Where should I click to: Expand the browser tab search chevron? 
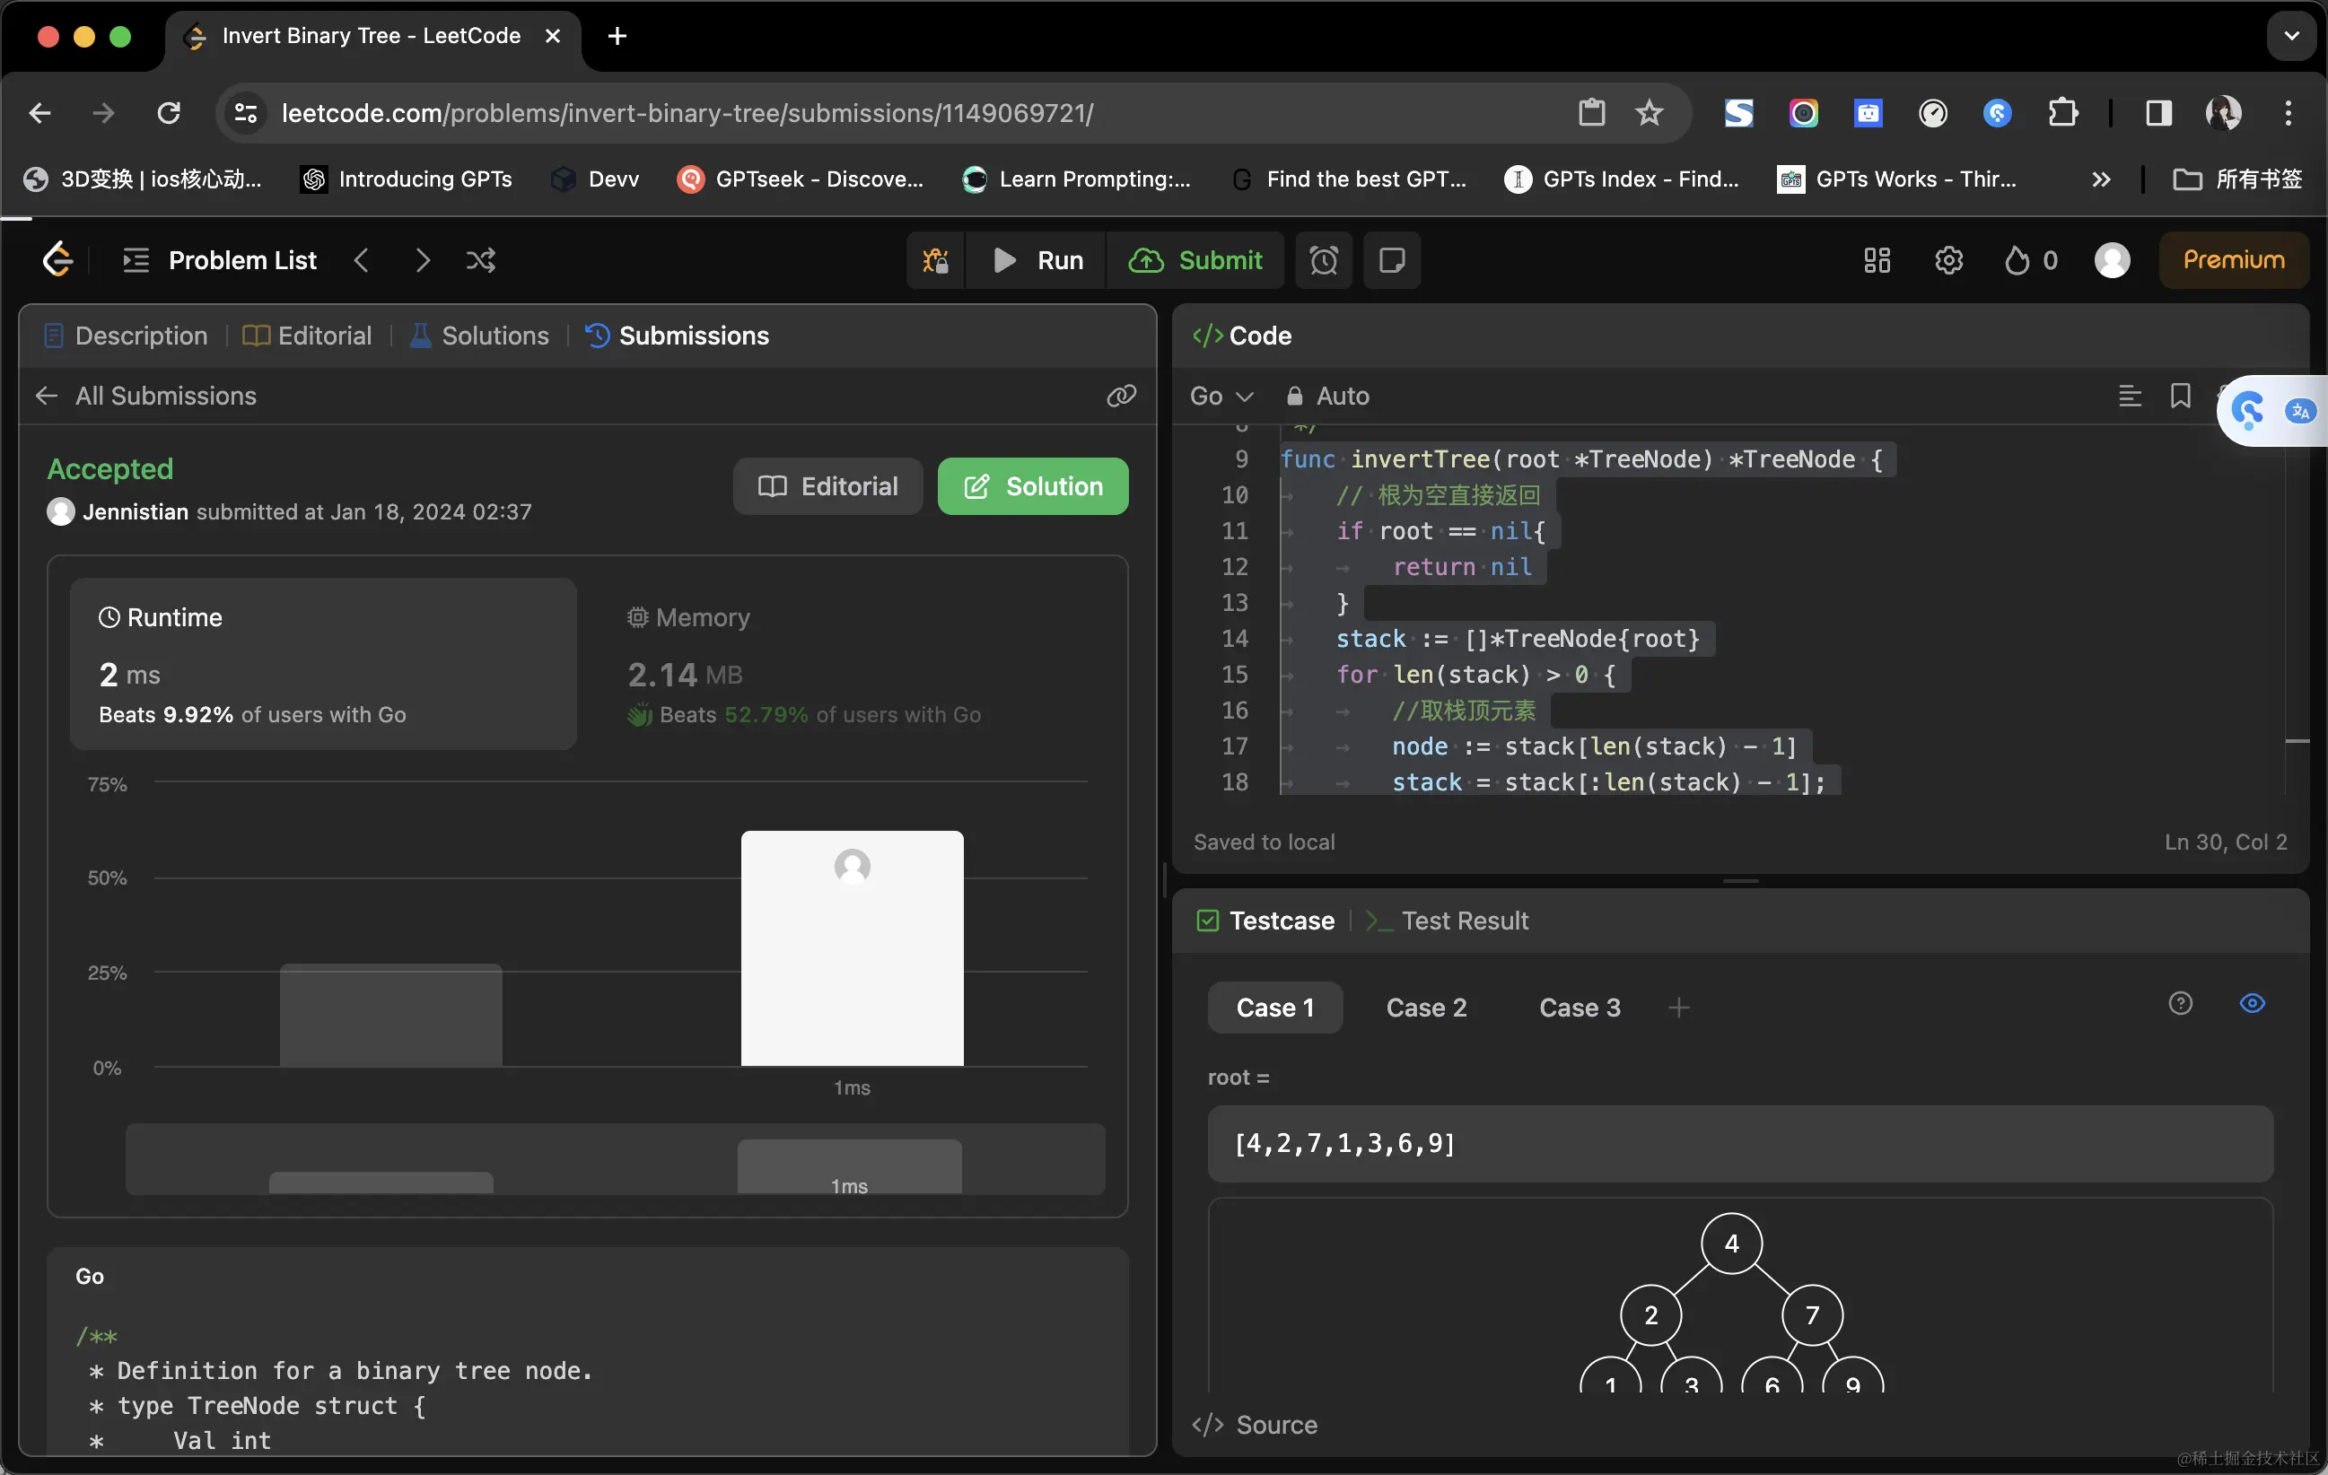tap(2290, 36)
